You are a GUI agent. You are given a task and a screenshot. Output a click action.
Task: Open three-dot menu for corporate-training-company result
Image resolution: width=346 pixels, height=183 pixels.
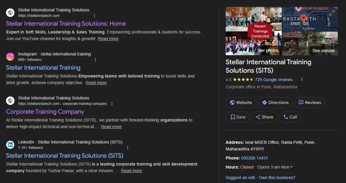pos(112,104)
